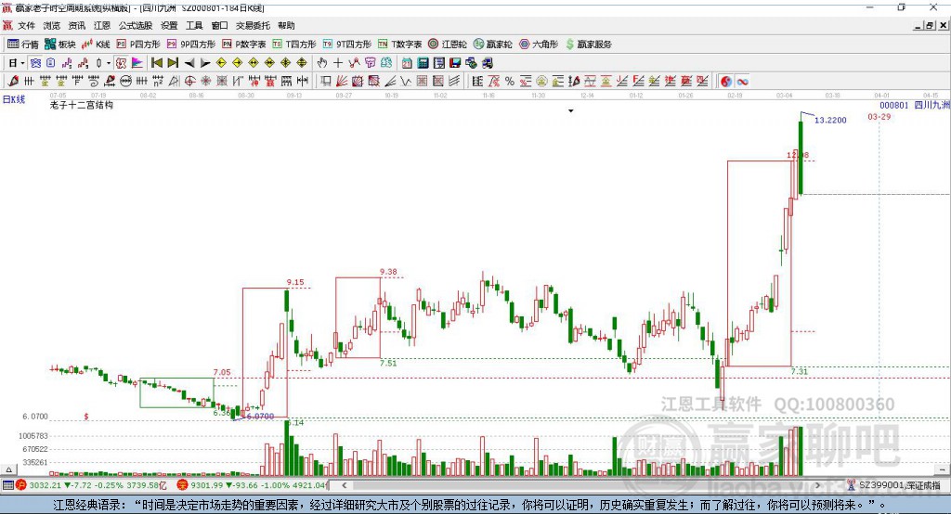Screen dimensions: 951x514
Task: Select the rectangle drawing tool
Action: click(x=326, y=82)
